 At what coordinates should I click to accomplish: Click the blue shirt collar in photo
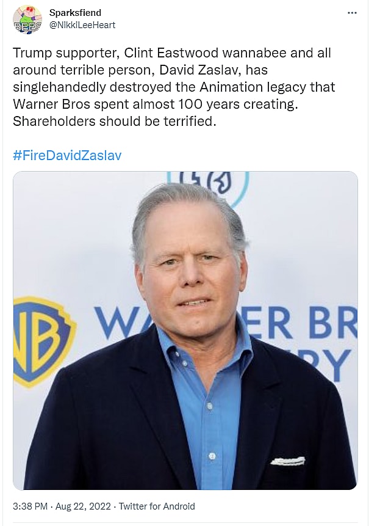pyautogui.click(x=177, y=347)
